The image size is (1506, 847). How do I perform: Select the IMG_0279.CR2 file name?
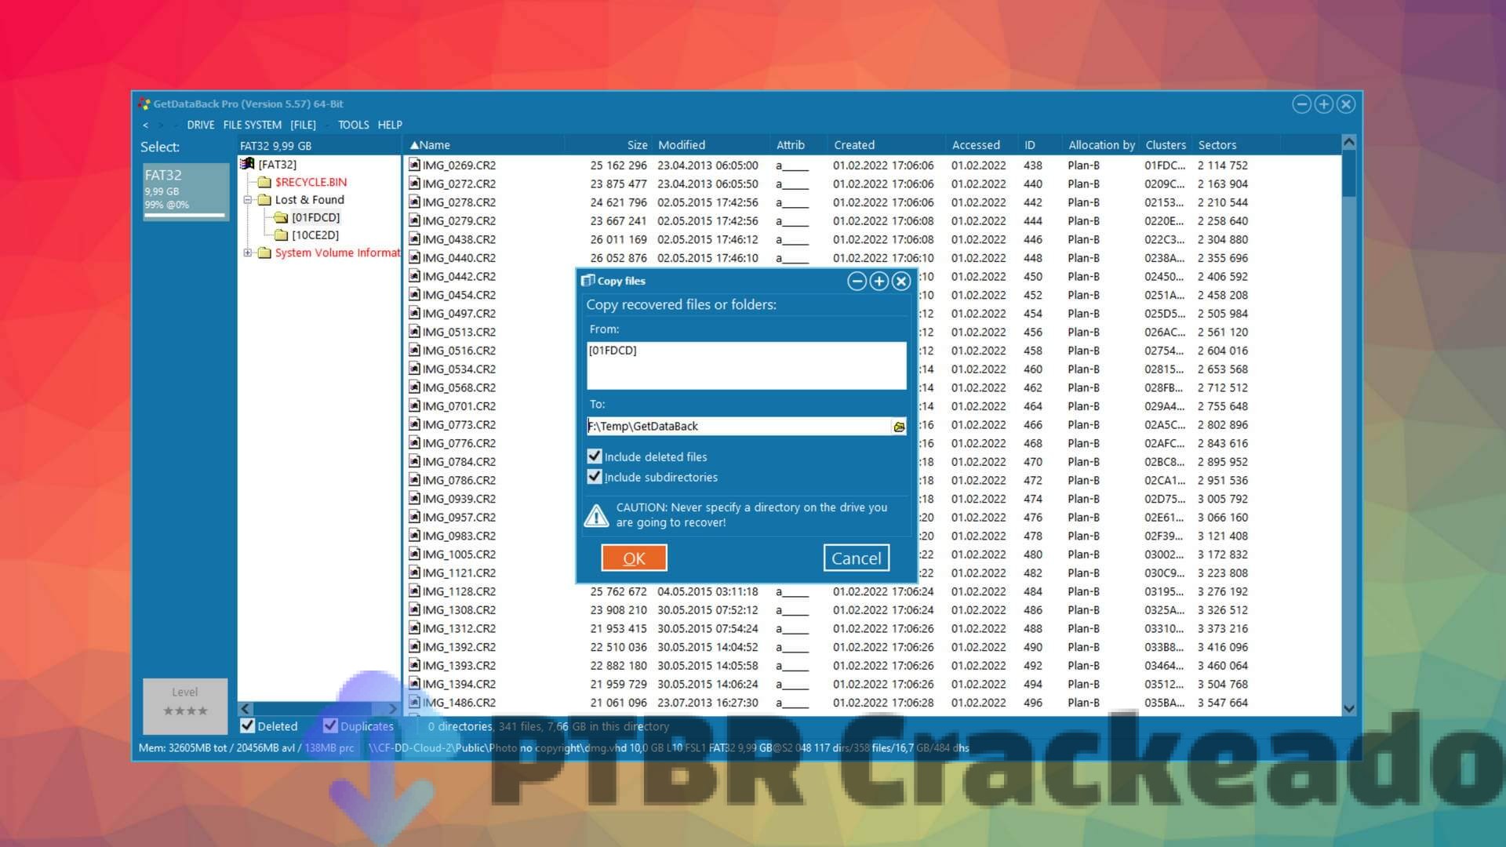459,220
